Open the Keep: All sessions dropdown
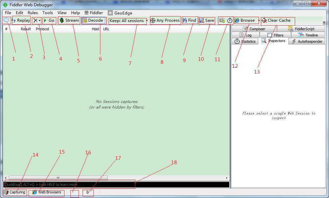This screenshot has width=329, height=198. click(x=128, y=20)
